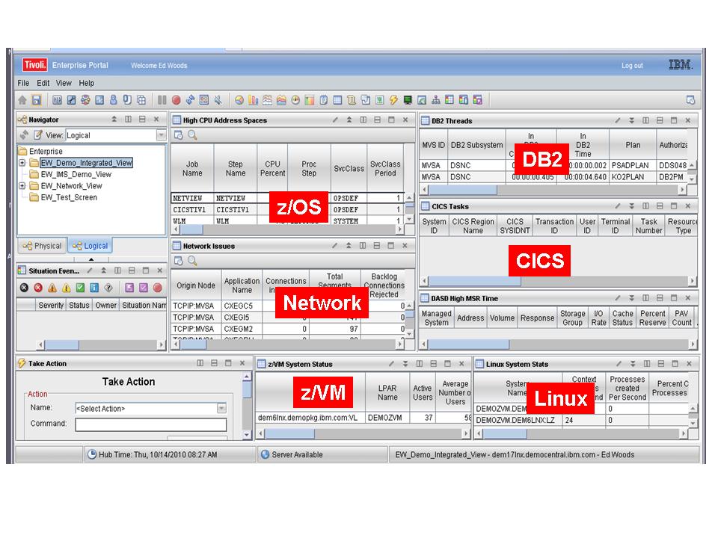Viewport: 718px width, 538px height.
Task: Click the edit navigator view pencil icon
Action: pos(38,135)
